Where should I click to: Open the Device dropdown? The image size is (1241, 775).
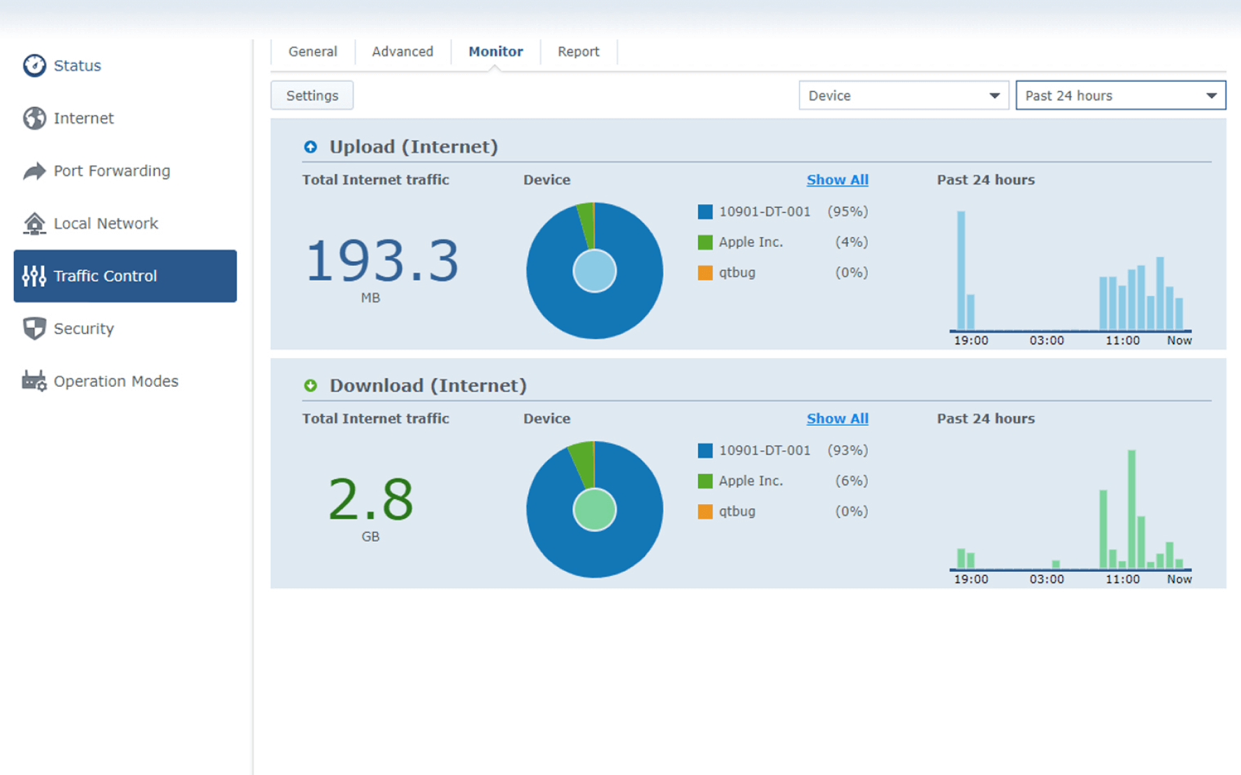click(x=903, y=96)
